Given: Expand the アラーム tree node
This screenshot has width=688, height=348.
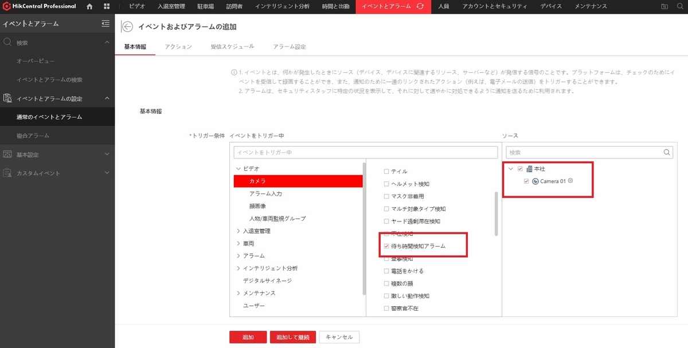Looking at the screenshot, I should [x=238, y=256].
